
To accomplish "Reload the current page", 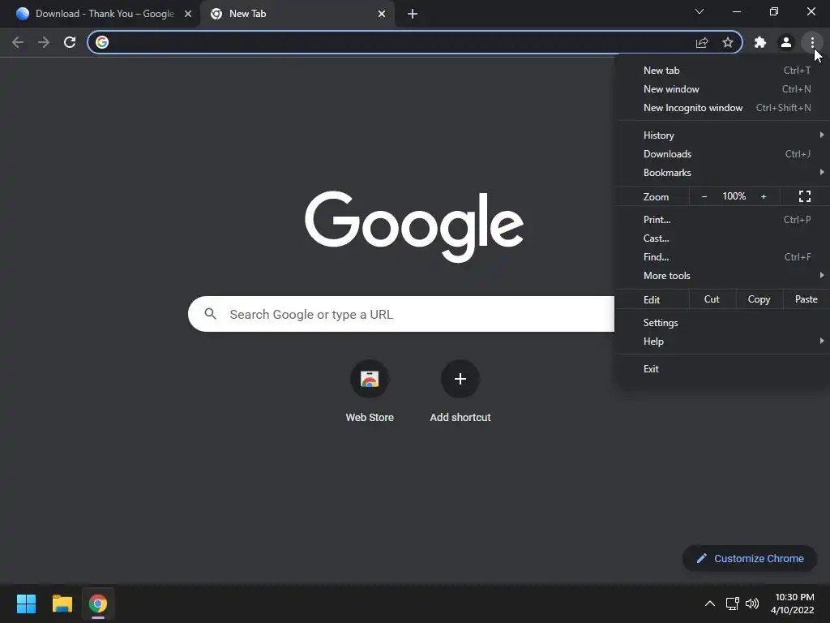I will click(x=70, y=42).
